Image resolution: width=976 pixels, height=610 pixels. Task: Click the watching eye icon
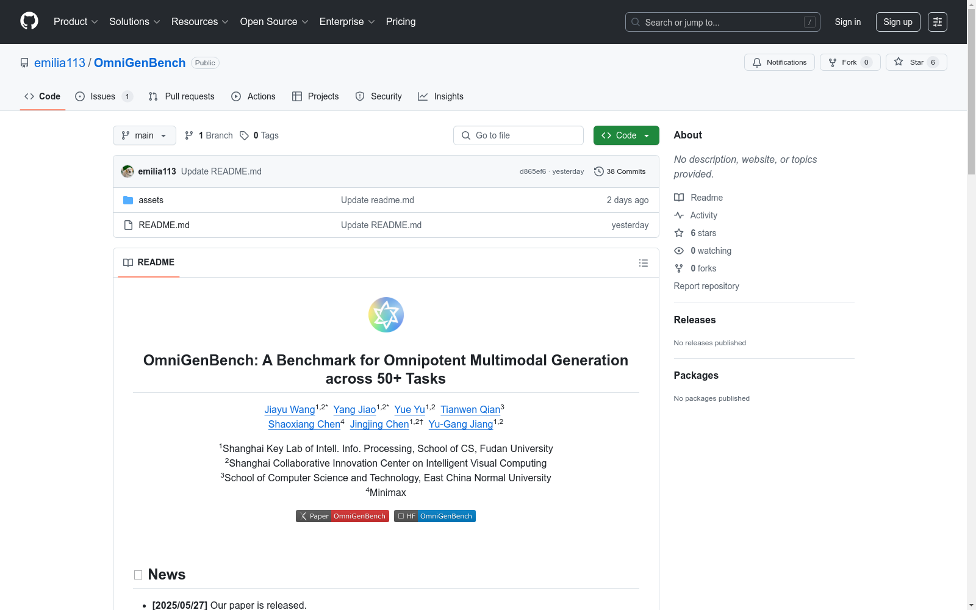coord(679,251)
